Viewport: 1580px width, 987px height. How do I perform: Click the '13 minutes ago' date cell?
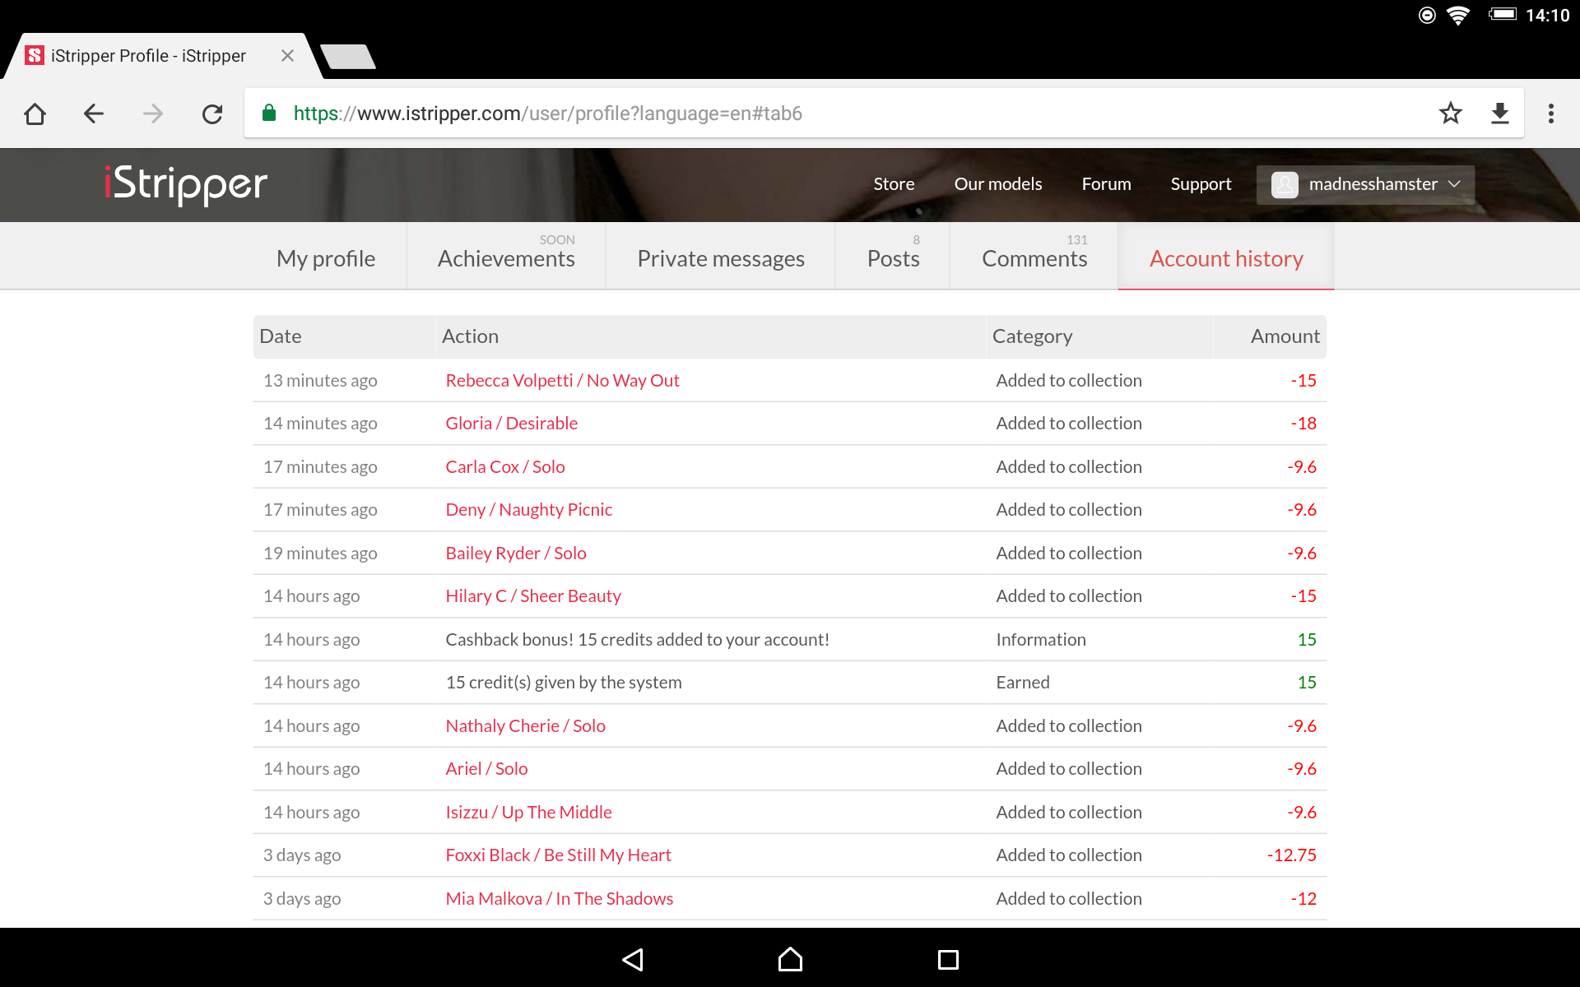tap(320, 380)
